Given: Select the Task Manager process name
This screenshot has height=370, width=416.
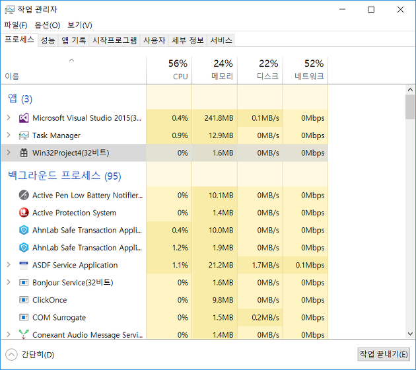Looking at the screenshot, I should (56, 135).
